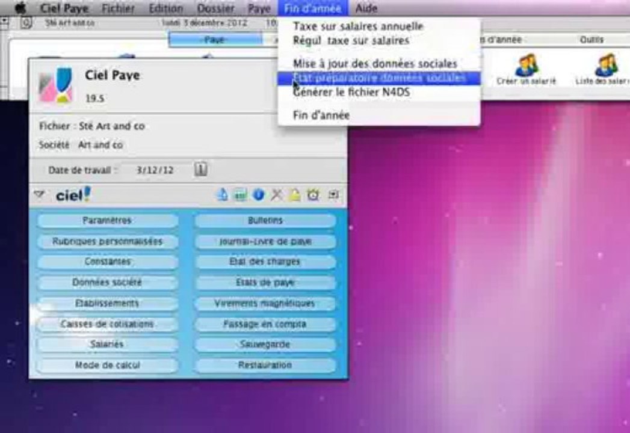Select Etat préparatoire données sociales
This screenshot has height=433, width=630.
(x=378, y=78)
